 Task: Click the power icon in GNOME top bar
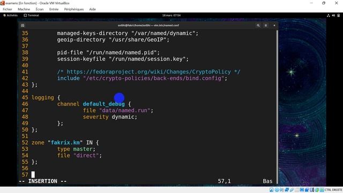[x=338, y=16]
